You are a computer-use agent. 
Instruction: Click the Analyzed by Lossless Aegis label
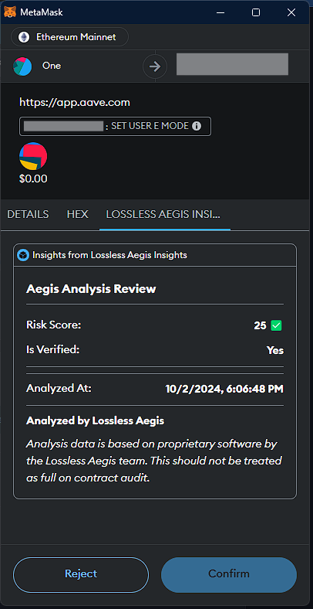pos(96,420)
